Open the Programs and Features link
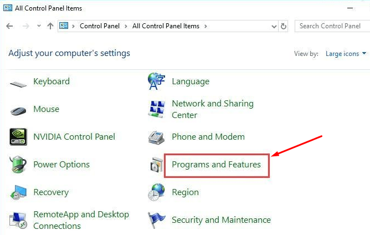Viewport: 370px width, 235px height. [x=216, y=165]
